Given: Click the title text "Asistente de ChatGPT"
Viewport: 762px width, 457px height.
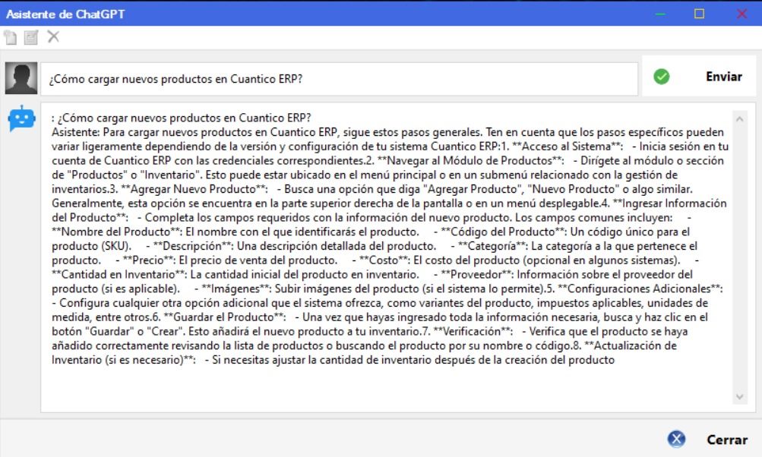Looking at the screenshot, I should pyautogui.click(x=65, y=14).
